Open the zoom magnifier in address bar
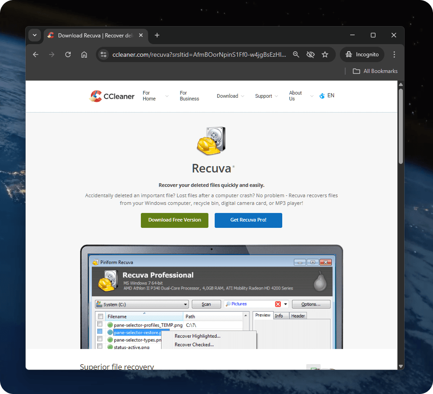This screenshot has height=394, width=433. click(296, 54)
